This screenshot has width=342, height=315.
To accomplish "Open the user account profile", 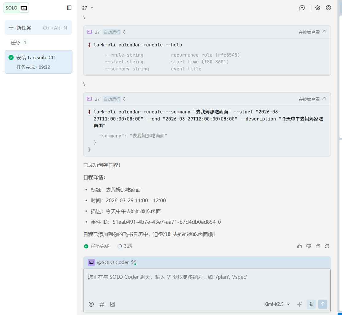I will click(328, 8).
